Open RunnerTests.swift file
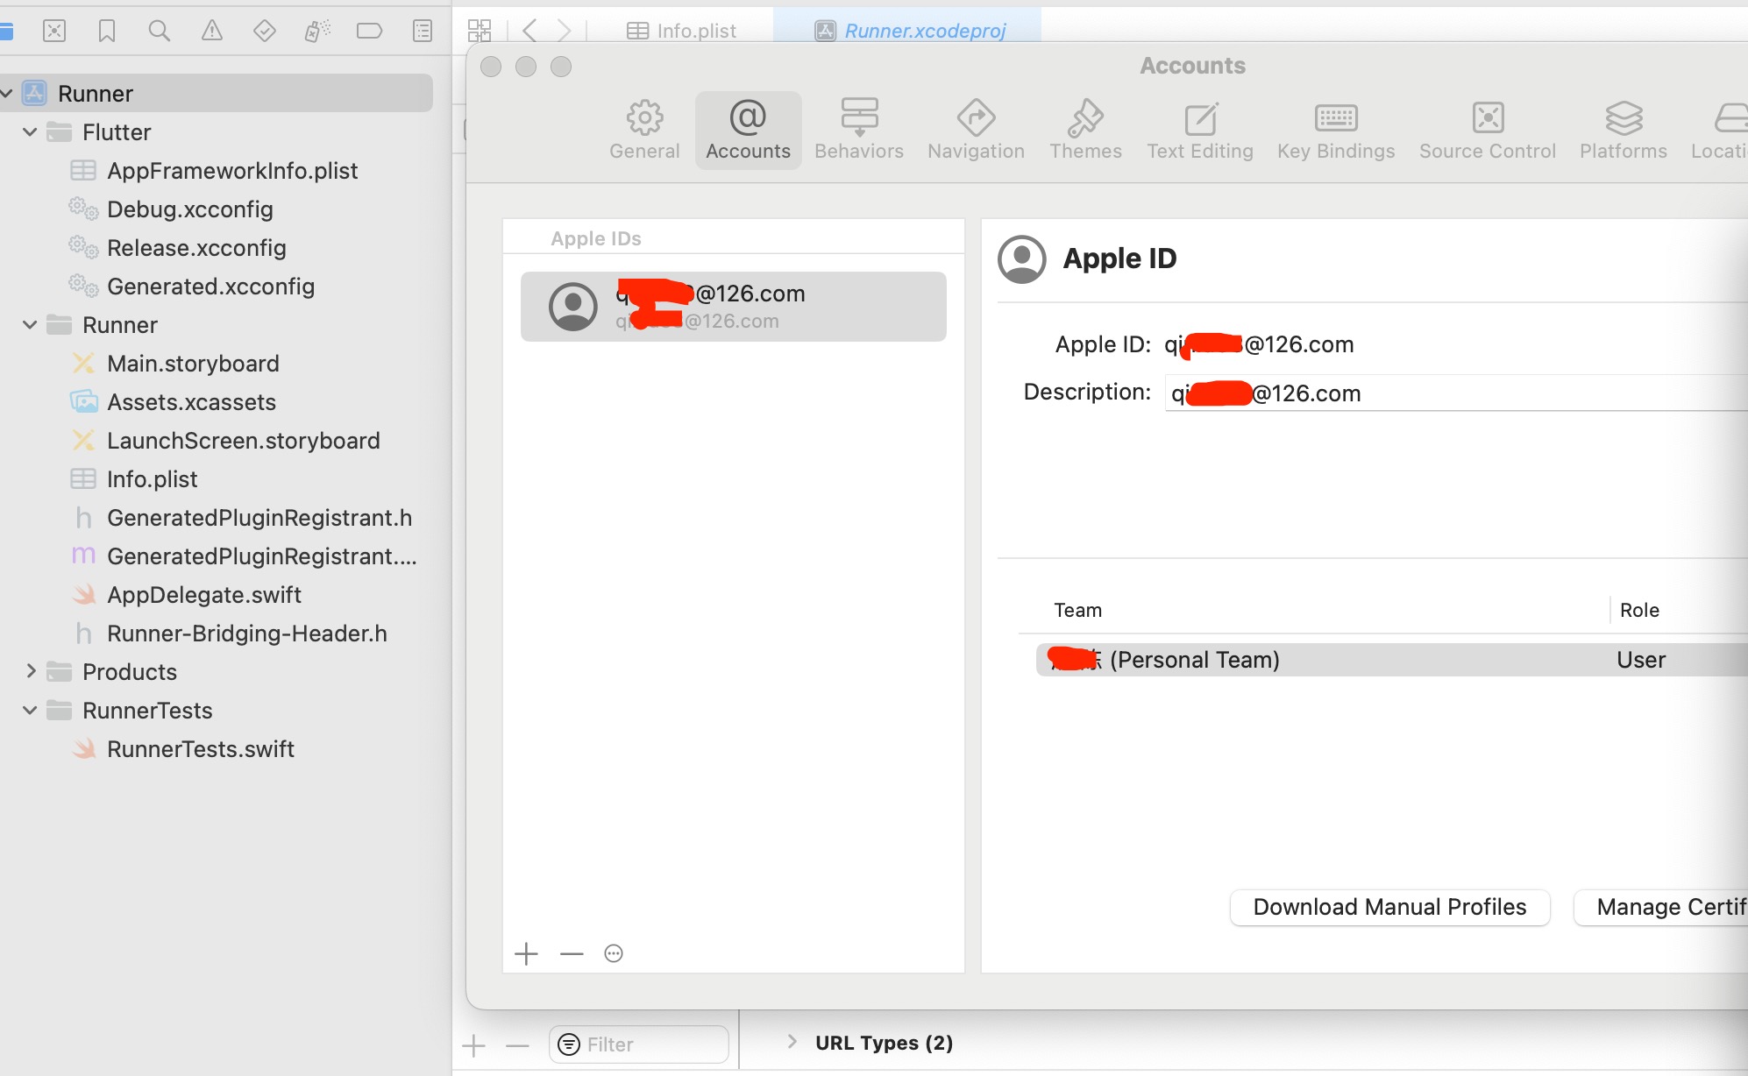This screenshot has height=1076, width=1748. (200, 749)
